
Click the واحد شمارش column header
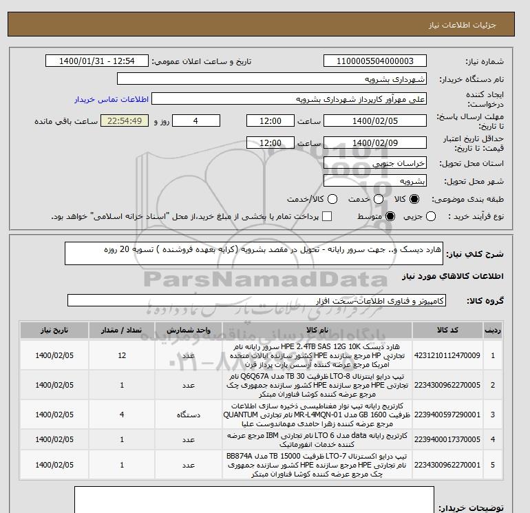click(189, 330)
